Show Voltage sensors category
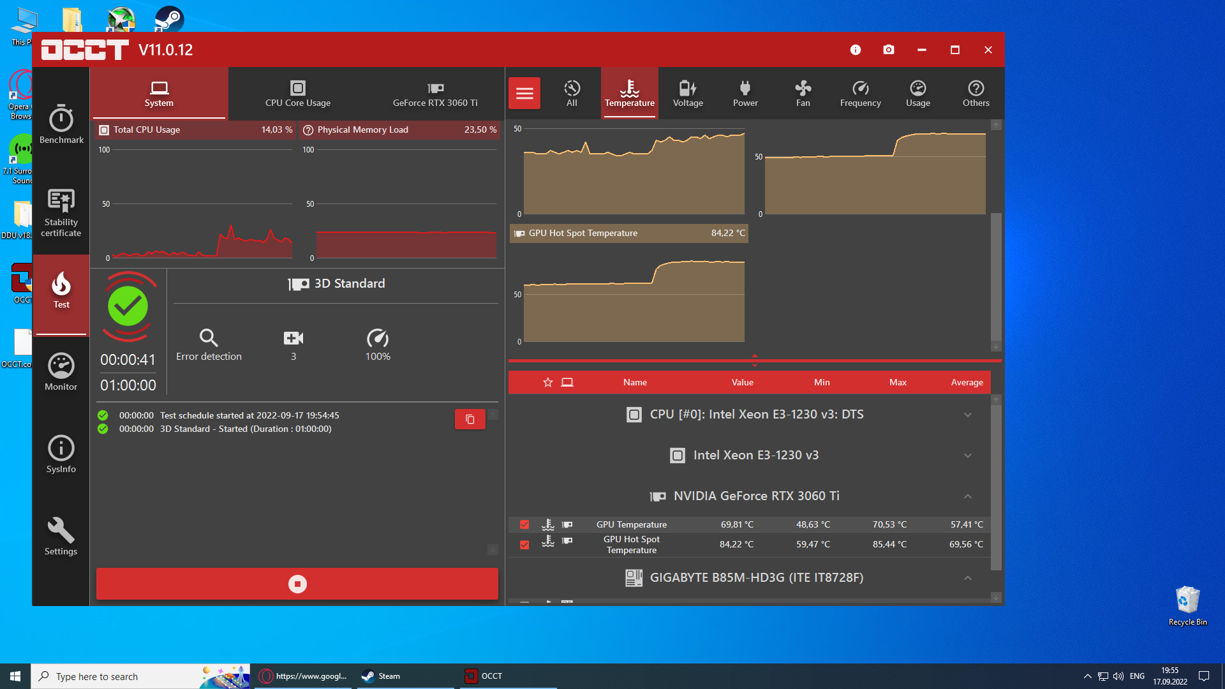The height and width of the screenshot is (689, 1225). click(x=688, y=93)
